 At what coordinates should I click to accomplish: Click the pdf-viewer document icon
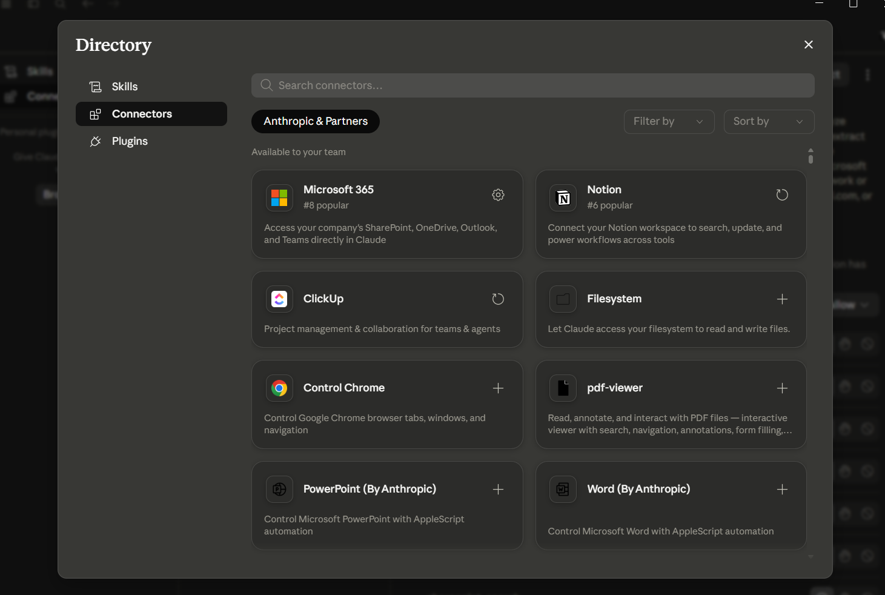(563, 388)
